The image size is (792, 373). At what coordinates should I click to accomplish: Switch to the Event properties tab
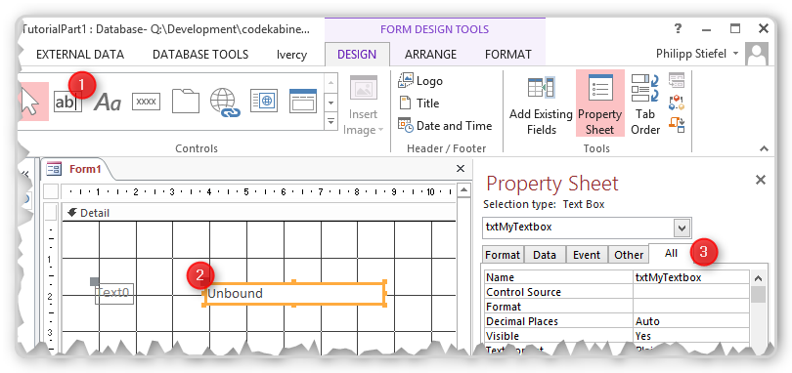click(x=587, y=255)
